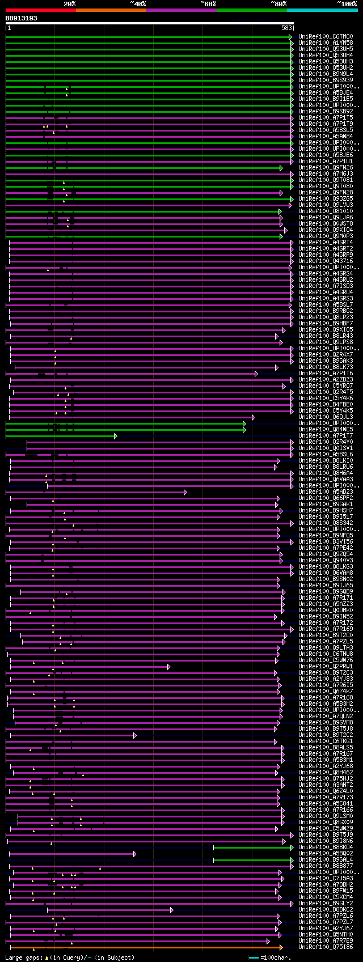Select hit label UniRef100_Q2R4X7

point(326,355)
